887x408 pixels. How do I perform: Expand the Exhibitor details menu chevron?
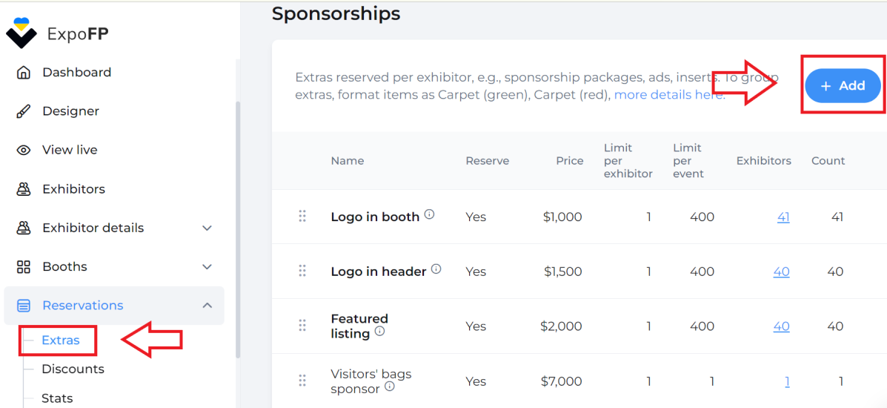tap(207, 228)
